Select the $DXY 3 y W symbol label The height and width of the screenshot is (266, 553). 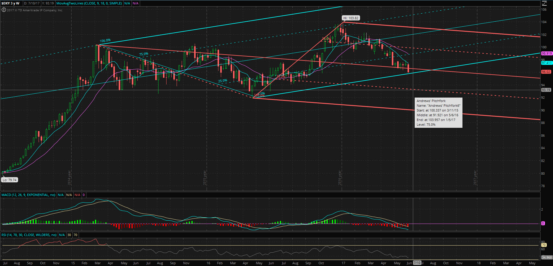coord(11,3)
